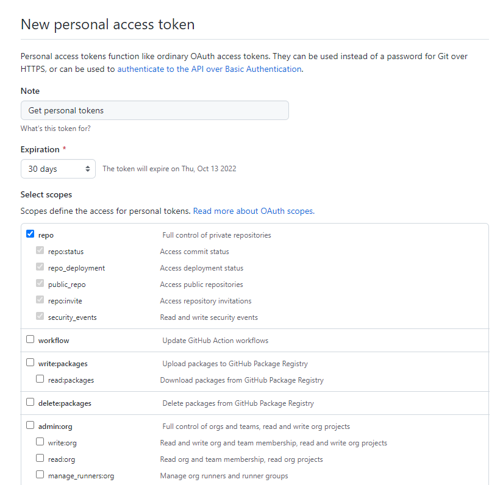Uncheck the repo scope checkbox
This screenshot has width=500, height=485.
30,234
